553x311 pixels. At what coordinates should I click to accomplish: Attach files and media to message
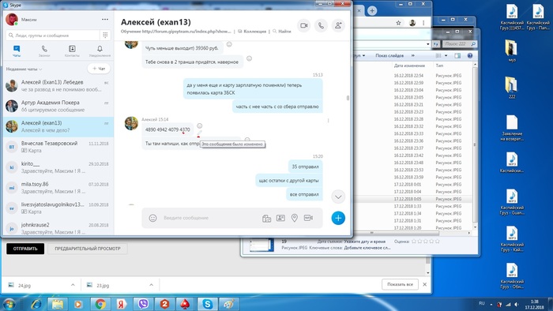pyautogui.click(x=267, y=219)
